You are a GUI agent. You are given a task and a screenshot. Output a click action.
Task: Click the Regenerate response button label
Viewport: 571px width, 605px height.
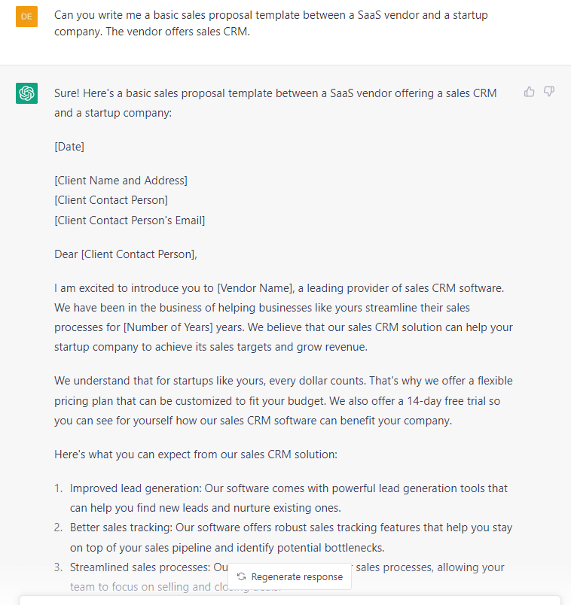coord(297,577)
